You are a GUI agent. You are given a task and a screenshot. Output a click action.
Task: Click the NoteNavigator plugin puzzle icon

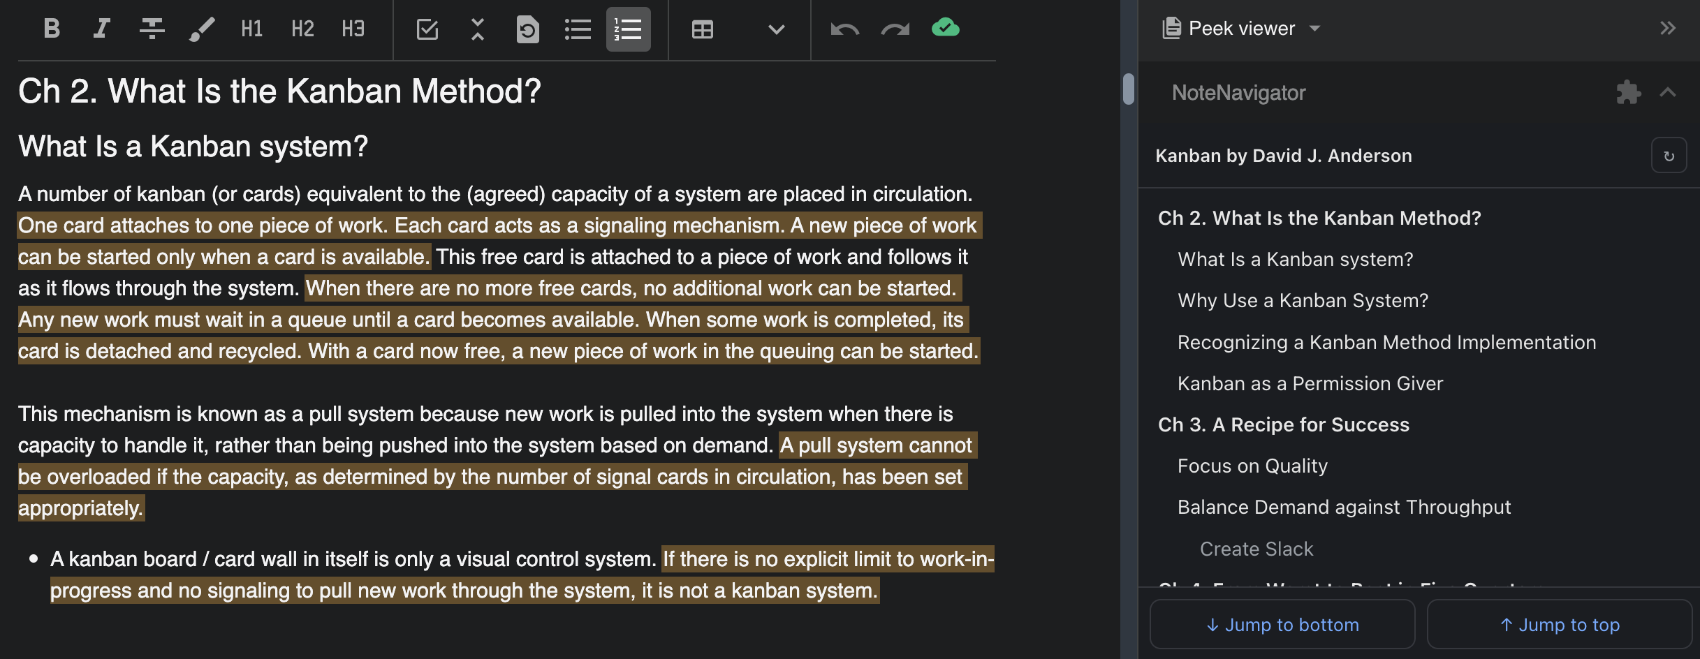(x=1628, y=92)
